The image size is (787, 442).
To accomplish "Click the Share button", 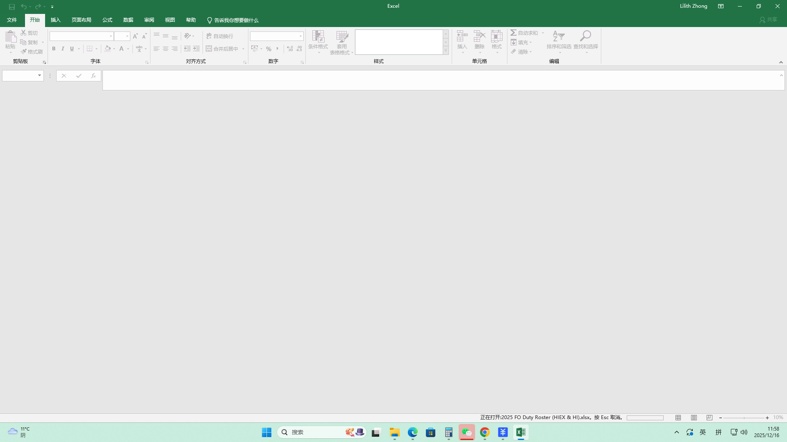I will [x=768, y=20].
